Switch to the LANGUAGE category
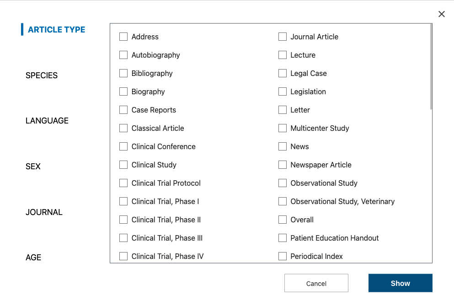Screen dimensions: 454x301 [x=47, y=120]
